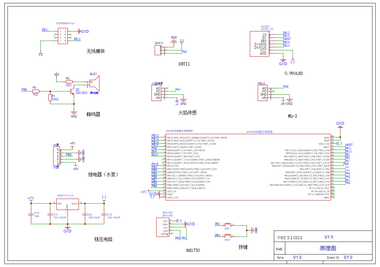This screenshot has height=267, width=380.
Task: Select capacitor C10 104-100nF
Action: coord(104,214)
